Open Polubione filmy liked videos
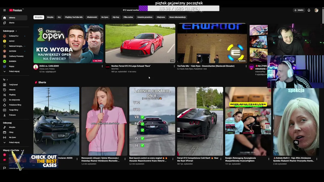The width and height of the screenshot is (324, 182). (14, 105)
